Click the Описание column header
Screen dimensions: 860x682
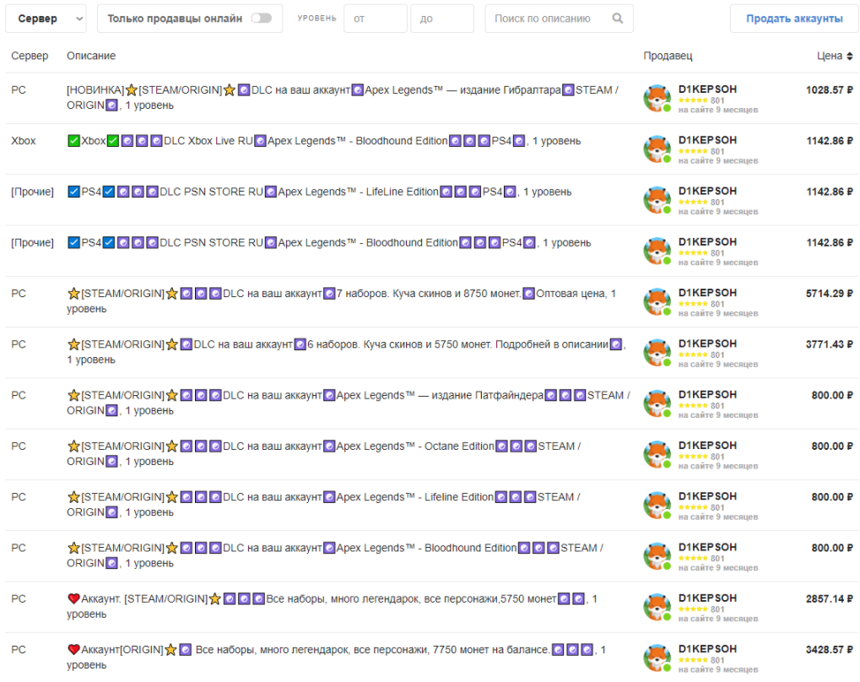coord(91,56)
